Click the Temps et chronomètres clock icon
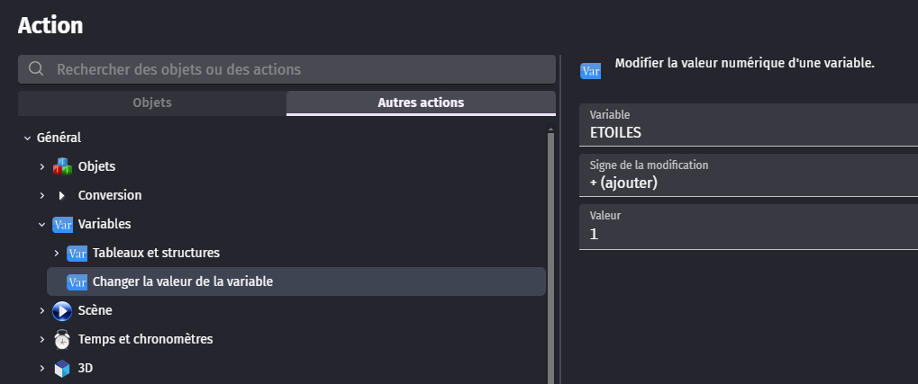The image size is (918, 384). pyautogui.click(x=62, y=339)
